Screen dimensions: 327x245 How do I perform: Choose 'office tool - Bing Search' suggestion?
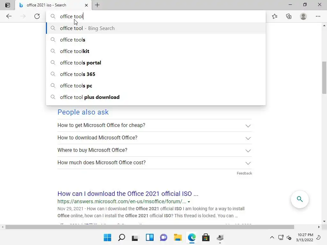pos(156,28)
